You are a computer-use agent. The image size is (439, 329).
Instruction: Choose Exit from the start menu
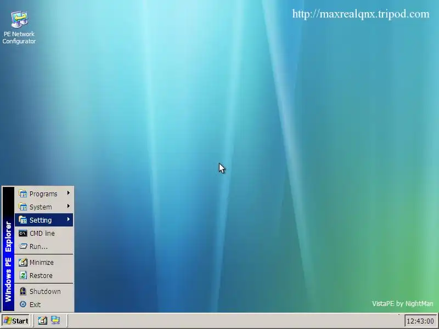(44, 304)
